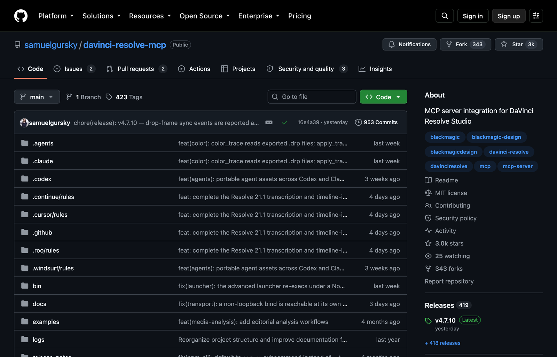Click the folder icon for docs

(25, 304)
